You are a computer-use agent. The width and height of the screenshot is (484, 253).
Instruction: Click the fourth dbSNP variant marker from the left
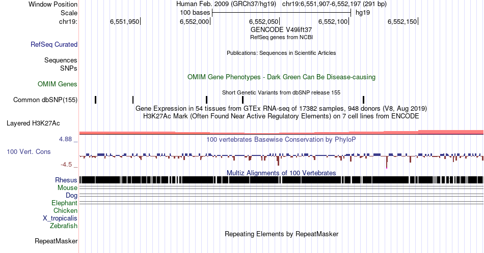pyautogui.click(x=243, y=100)
